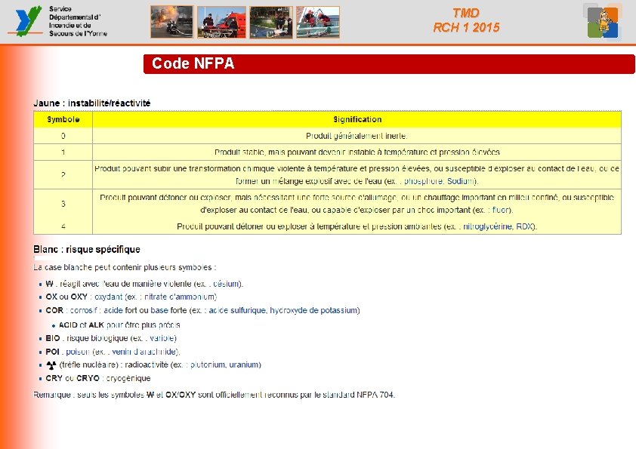The image size is (636, 449).
Task: Open the oxydant link
Action: (x=108, y=297)
